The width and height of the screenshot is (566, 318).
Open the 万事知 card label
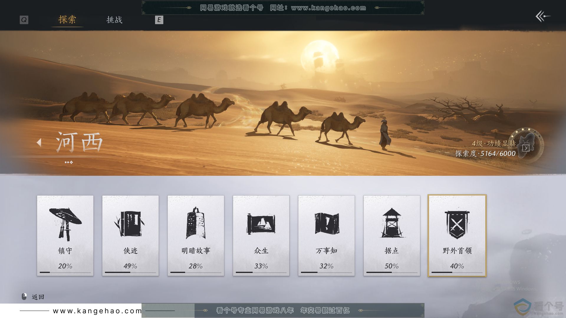click(326, 251)
